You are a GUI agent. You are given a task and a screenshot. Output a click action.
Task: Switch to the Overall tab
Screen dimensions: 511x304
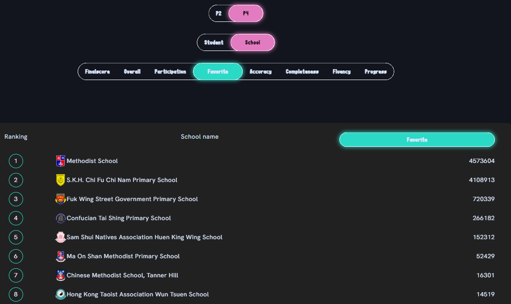click(133, 71)
